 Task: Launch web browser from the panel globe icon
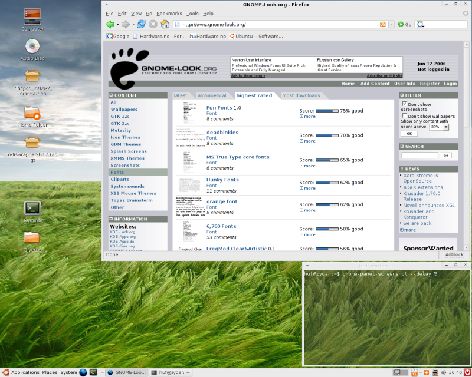(x=83, y=372)
